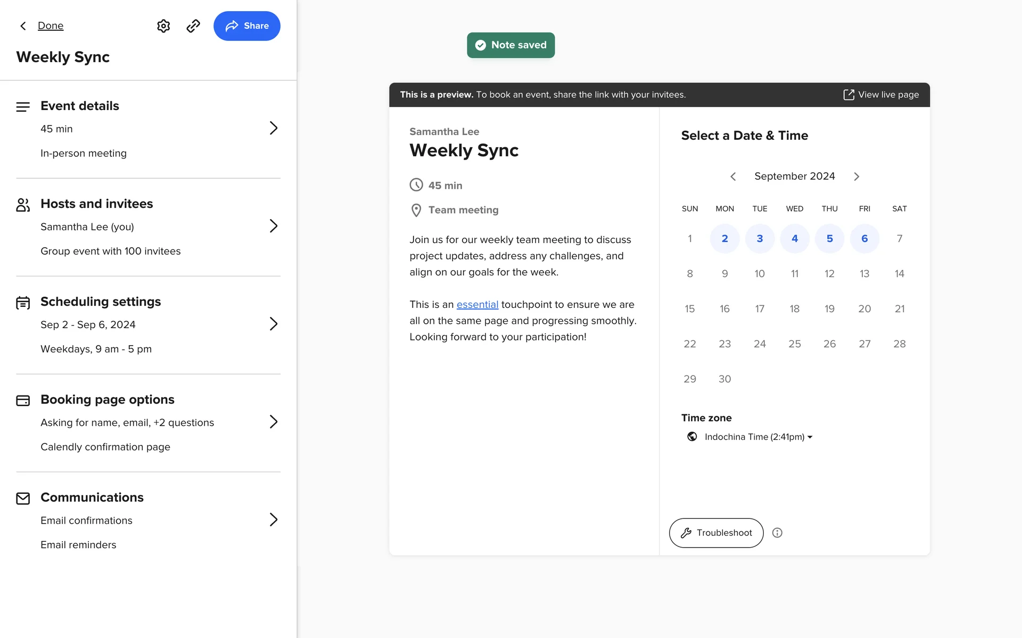1022x638 pixels.
Task: Click the Communications envelope icon
Action: coord(23,498)
